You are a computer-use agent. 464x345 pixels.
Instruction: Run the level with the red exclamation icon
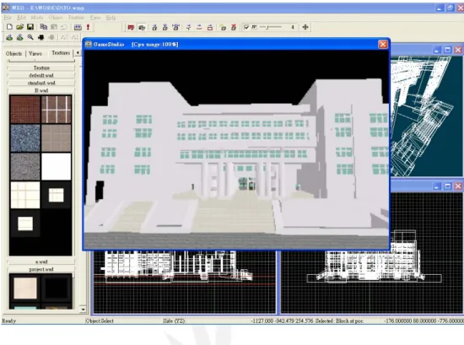point(88,27)
